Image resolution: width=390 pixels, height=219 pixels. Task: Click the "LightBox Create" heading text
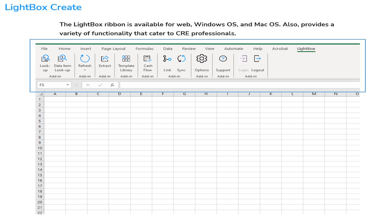click(x=43, y=7)
